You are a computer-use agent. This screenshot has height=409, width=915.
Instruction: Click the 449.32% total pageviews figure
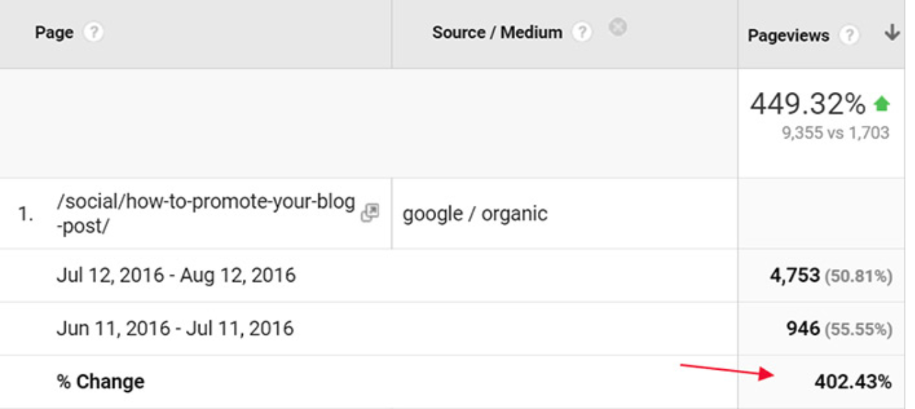pos(807,104)
